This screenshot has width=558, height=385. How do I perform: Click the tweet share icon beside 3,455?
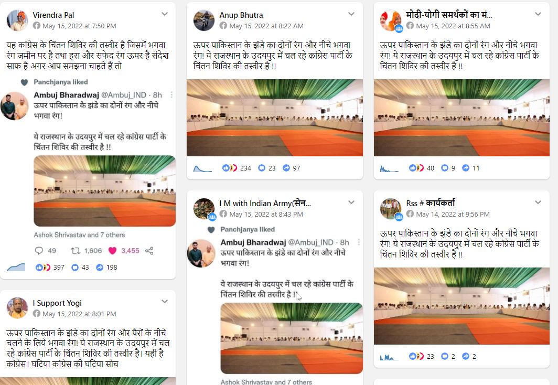pos(149,251)
